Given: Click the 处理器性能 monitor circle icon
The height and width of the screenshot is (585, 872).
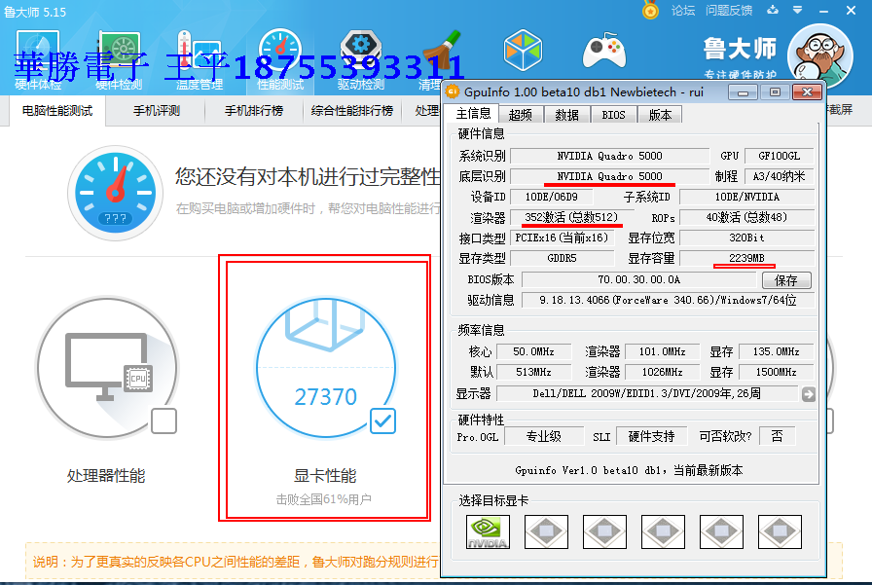Looking at the screenshot, I should point(107,368).
